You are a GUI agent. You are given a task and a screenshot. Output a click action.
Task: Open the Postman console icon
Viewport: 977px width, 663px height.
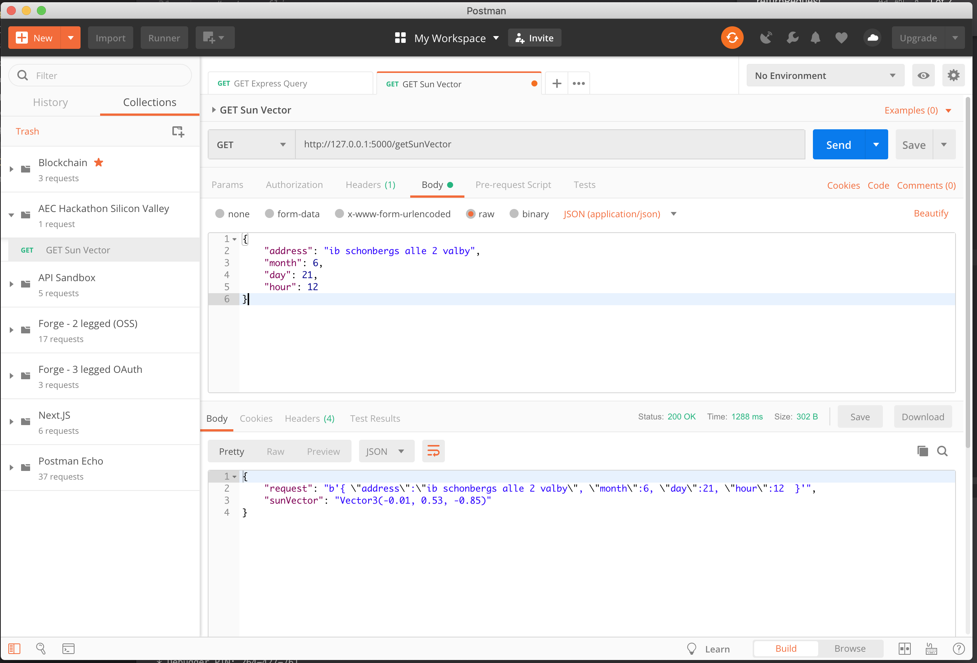coord(68,649)
